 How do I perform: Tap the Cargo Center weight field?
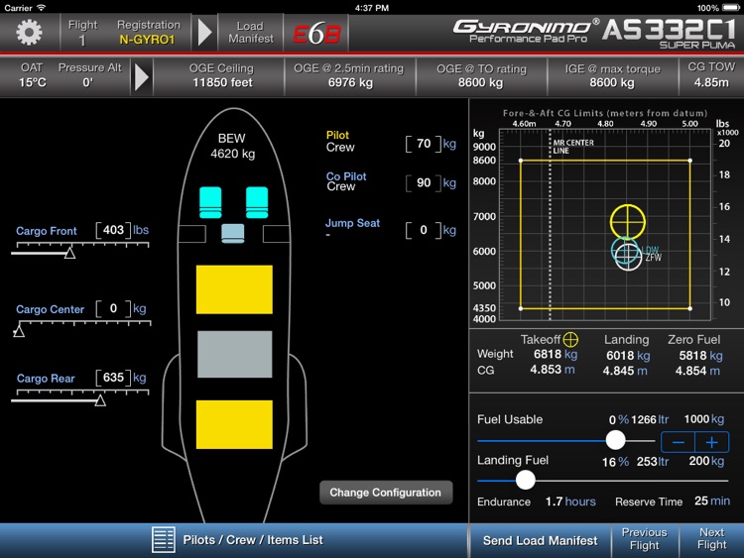click(x=113, y=308)
